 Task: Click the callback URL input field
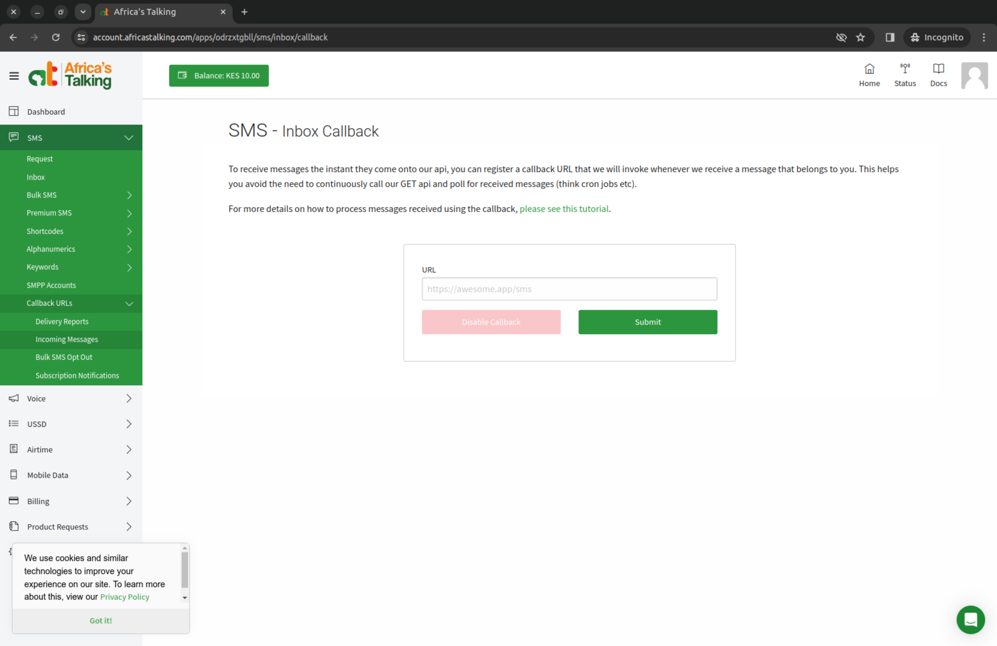pos(569,289)
